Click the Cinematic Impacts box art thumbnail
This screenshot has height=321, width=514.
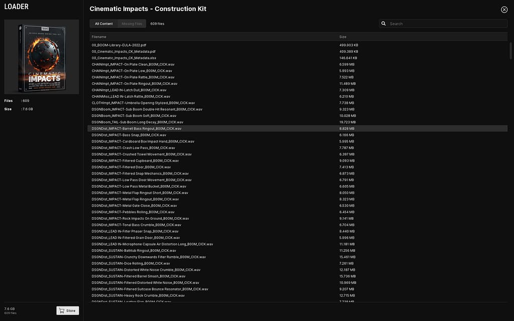click(x=41, y=57)
